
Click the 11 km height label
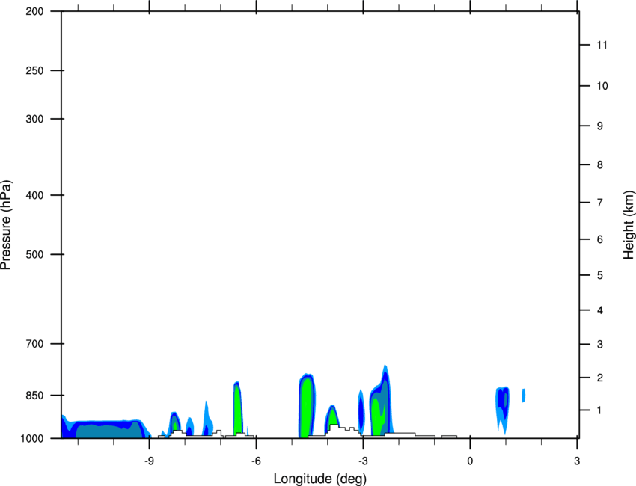[x=602, y=45]
